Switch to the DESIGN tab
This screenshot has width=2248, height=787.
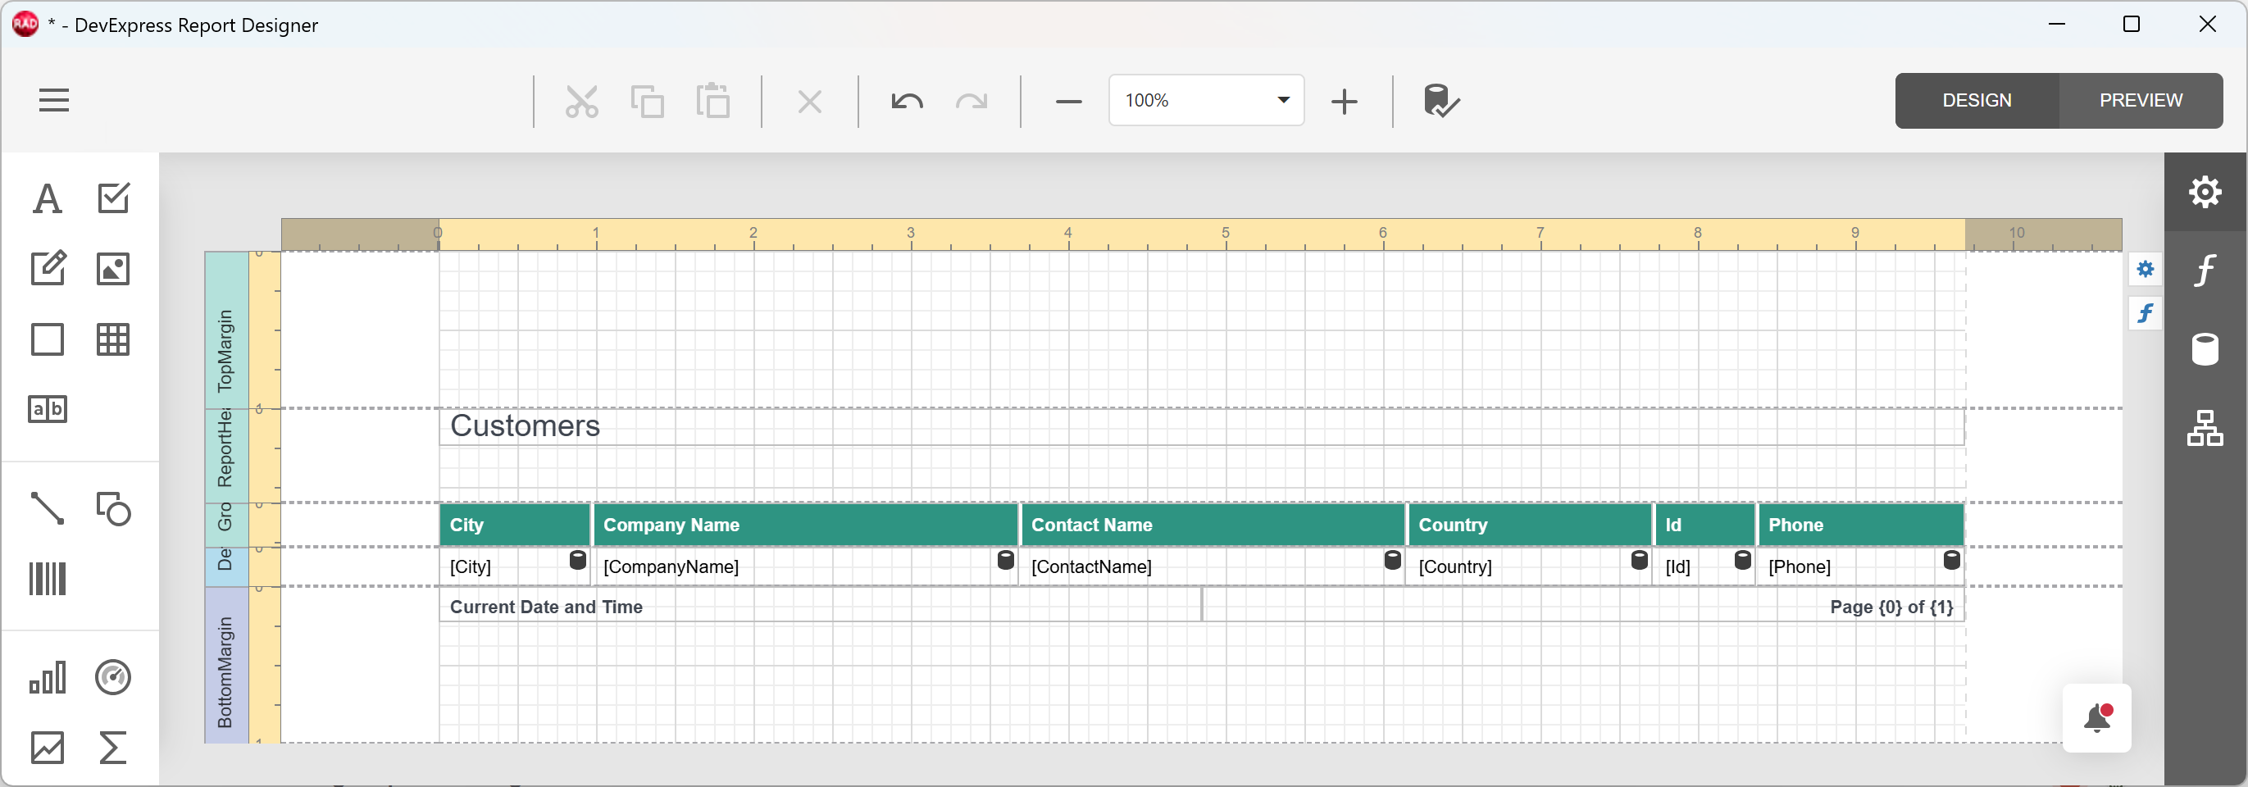(1977, 101)
